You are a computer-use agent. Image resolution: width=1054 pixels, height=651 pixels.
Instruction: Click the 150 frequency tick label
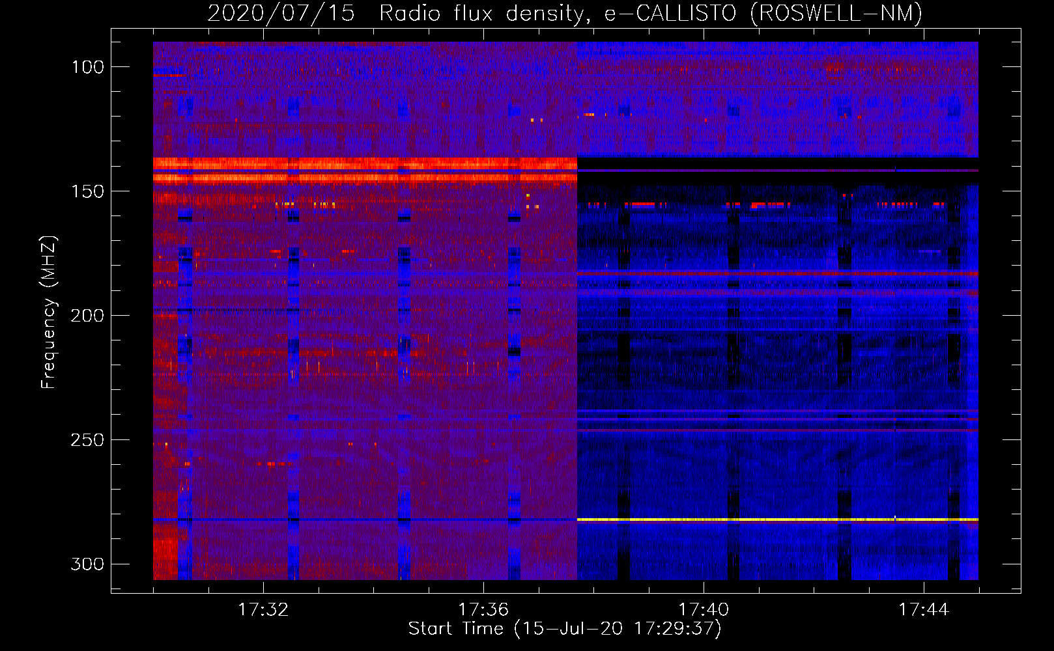[87, 191]
